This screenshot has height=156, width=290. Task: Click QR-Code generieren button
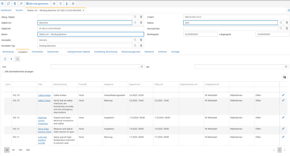tap(37, 4)
